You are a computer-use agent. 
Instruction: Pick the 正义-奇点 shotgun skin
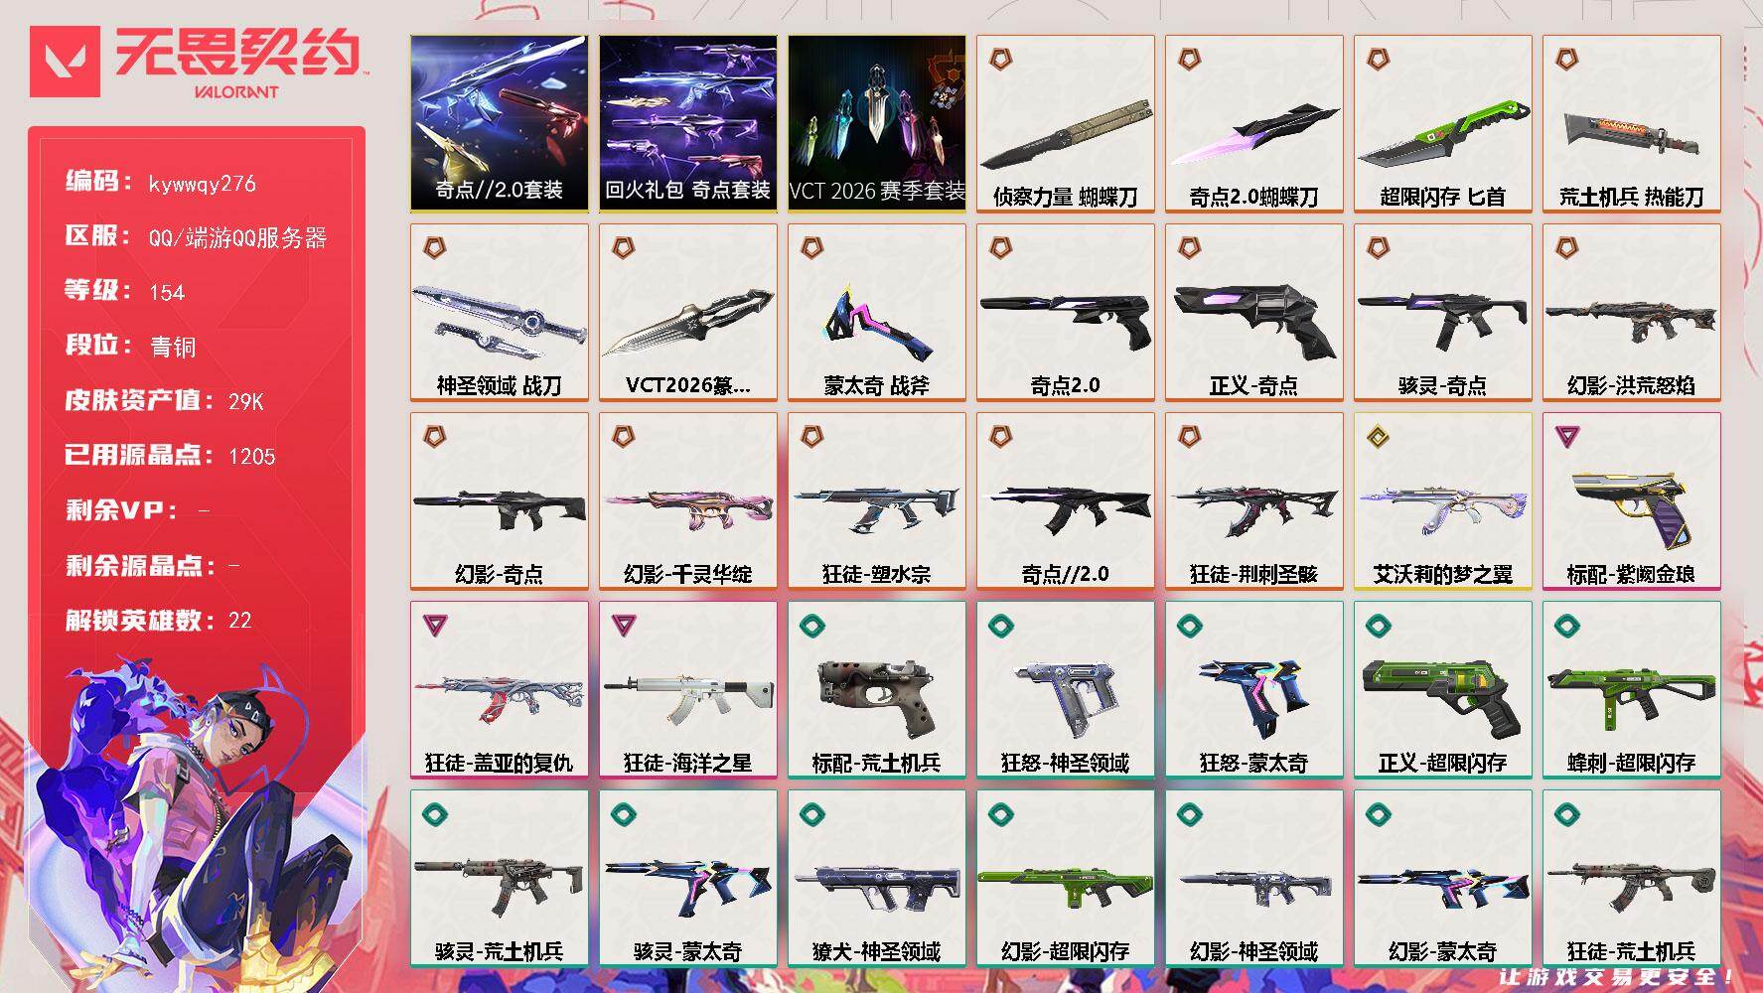pos(1253,313)
